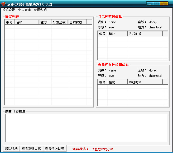Click 植物 header in 当前好友种植园信息 table

click(x=117, y=82)
